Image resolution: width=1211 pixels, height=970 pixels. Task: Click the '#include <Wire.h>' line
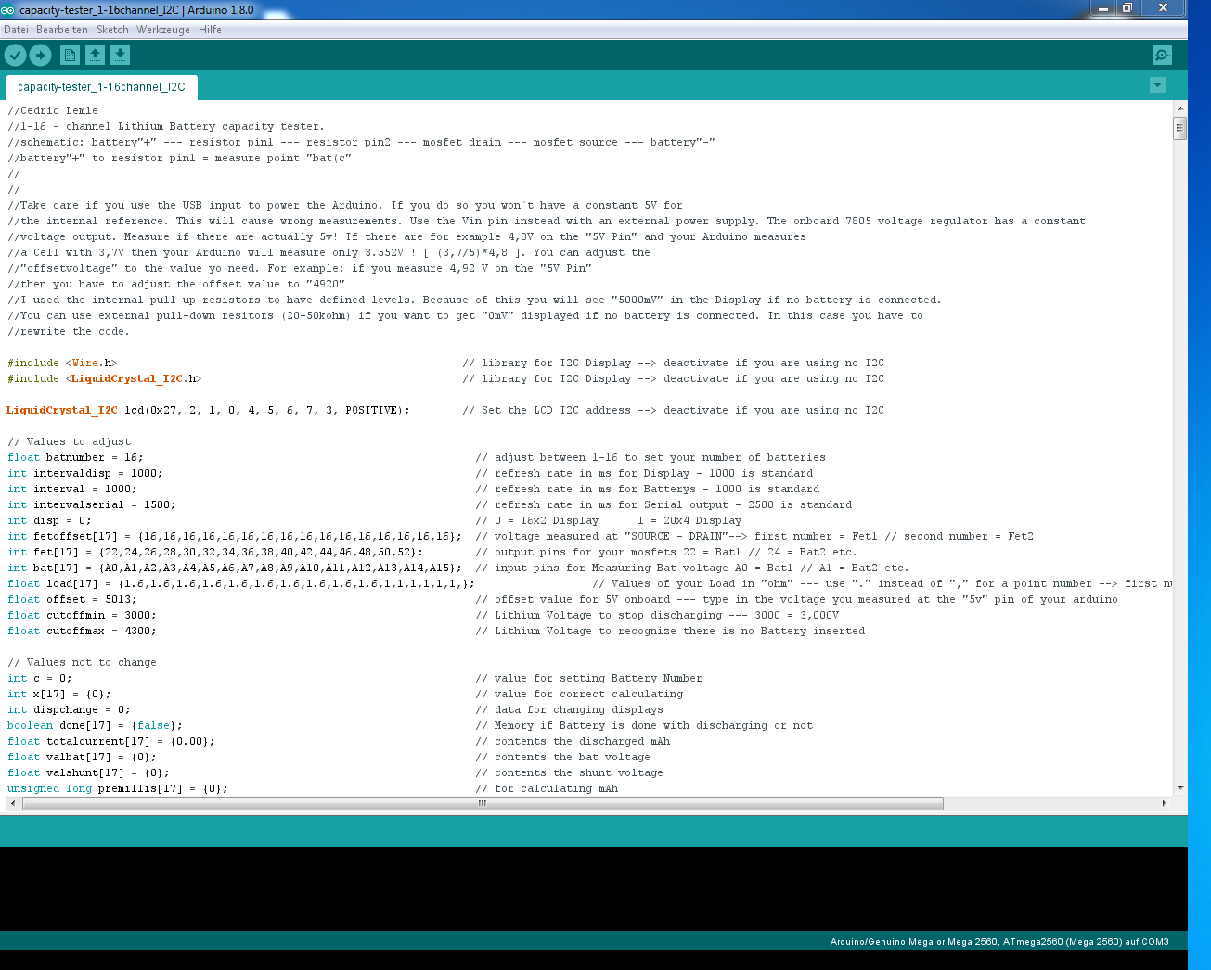[62, 363]
